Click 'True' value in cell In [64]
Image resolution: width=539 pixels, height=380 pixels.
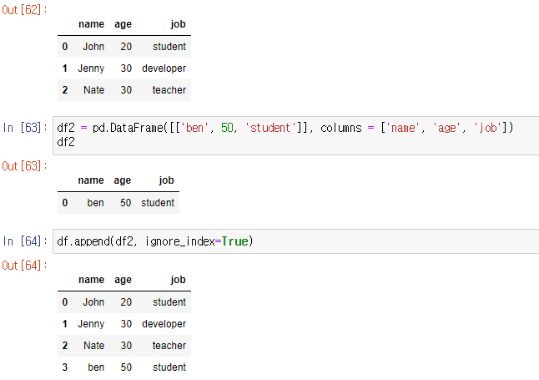tap(234, 241)
